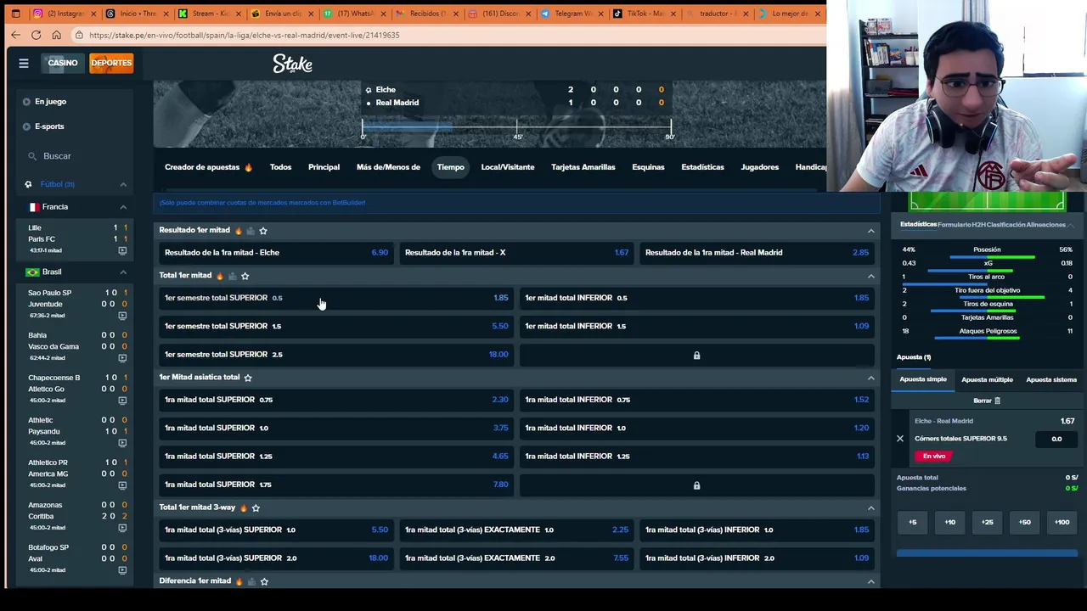Open live stream icon for Sao Paulo SP match
The height and width of the screenshot is (611, 1087).
(122, 316)
